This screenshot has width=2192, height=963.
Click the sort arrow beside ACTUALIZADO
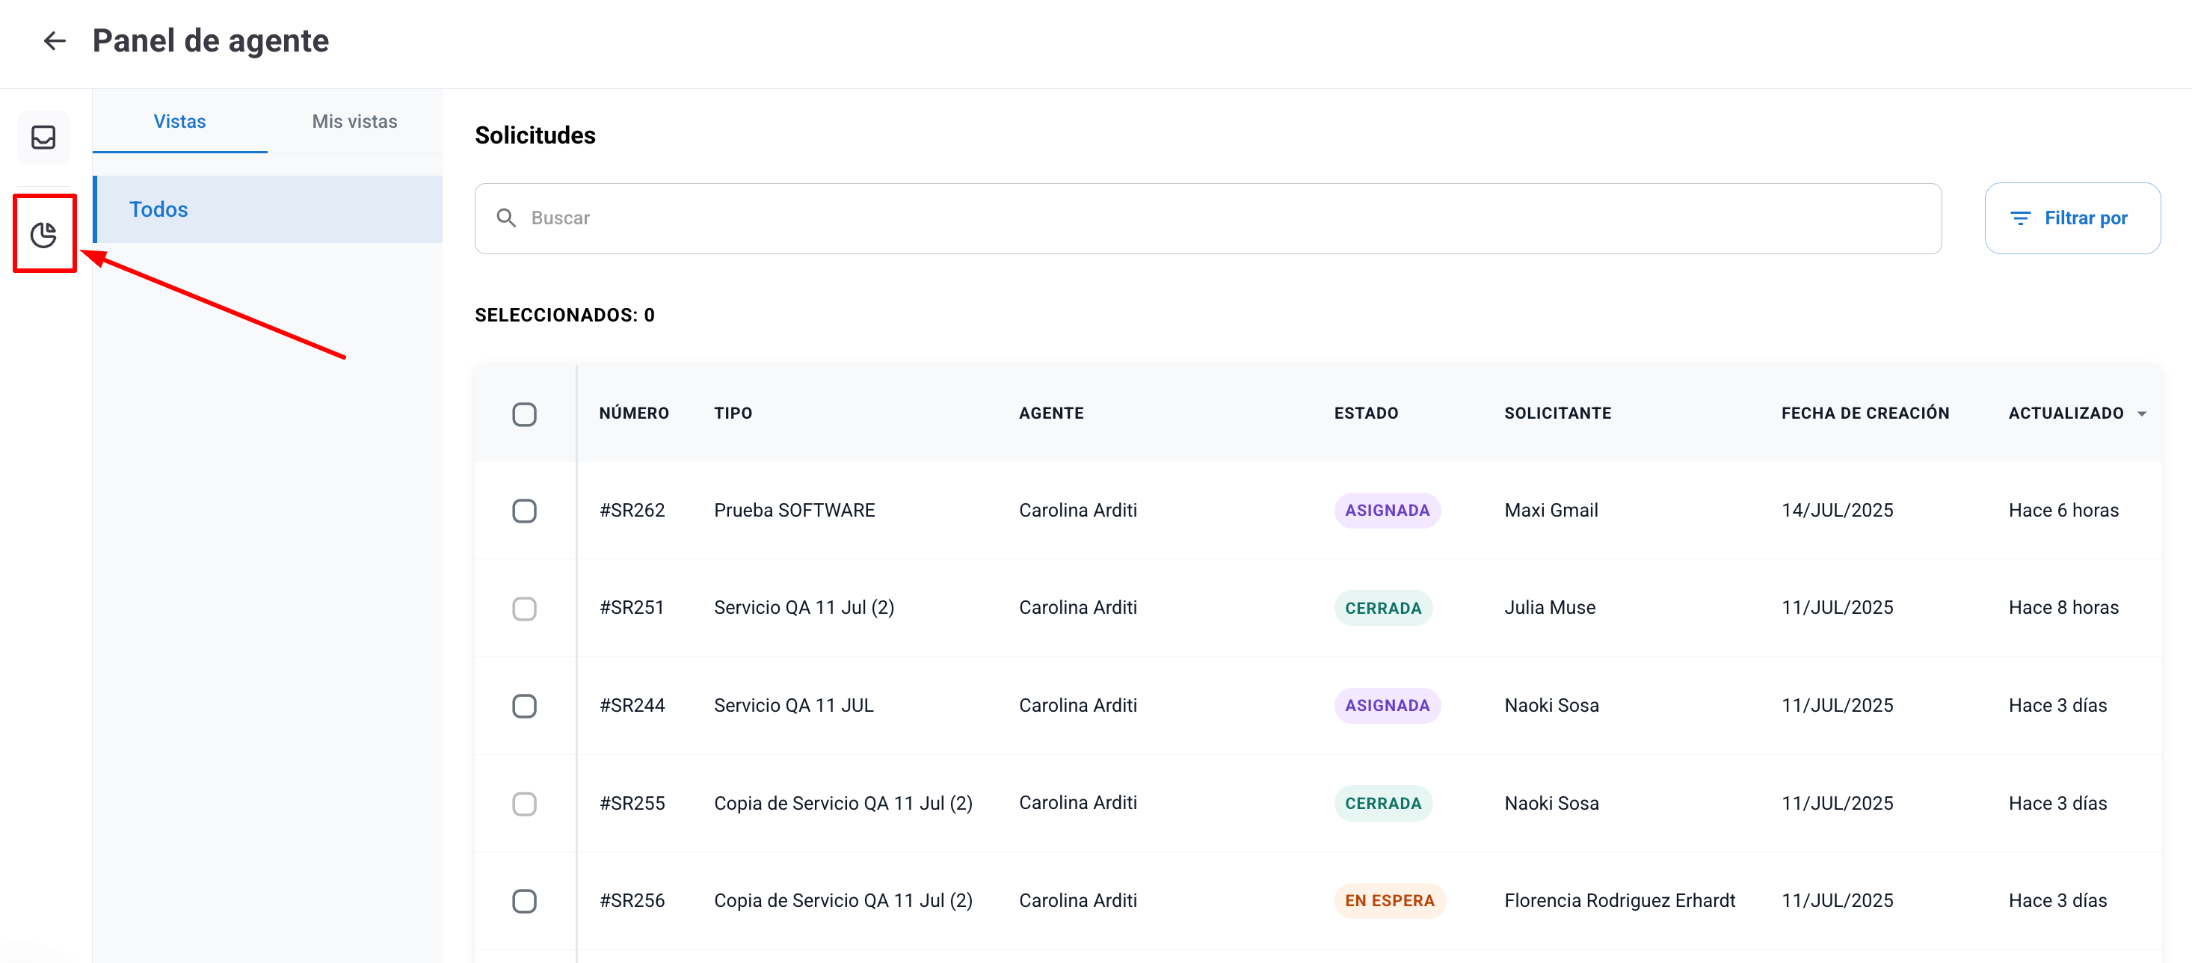pos(2142,414)
